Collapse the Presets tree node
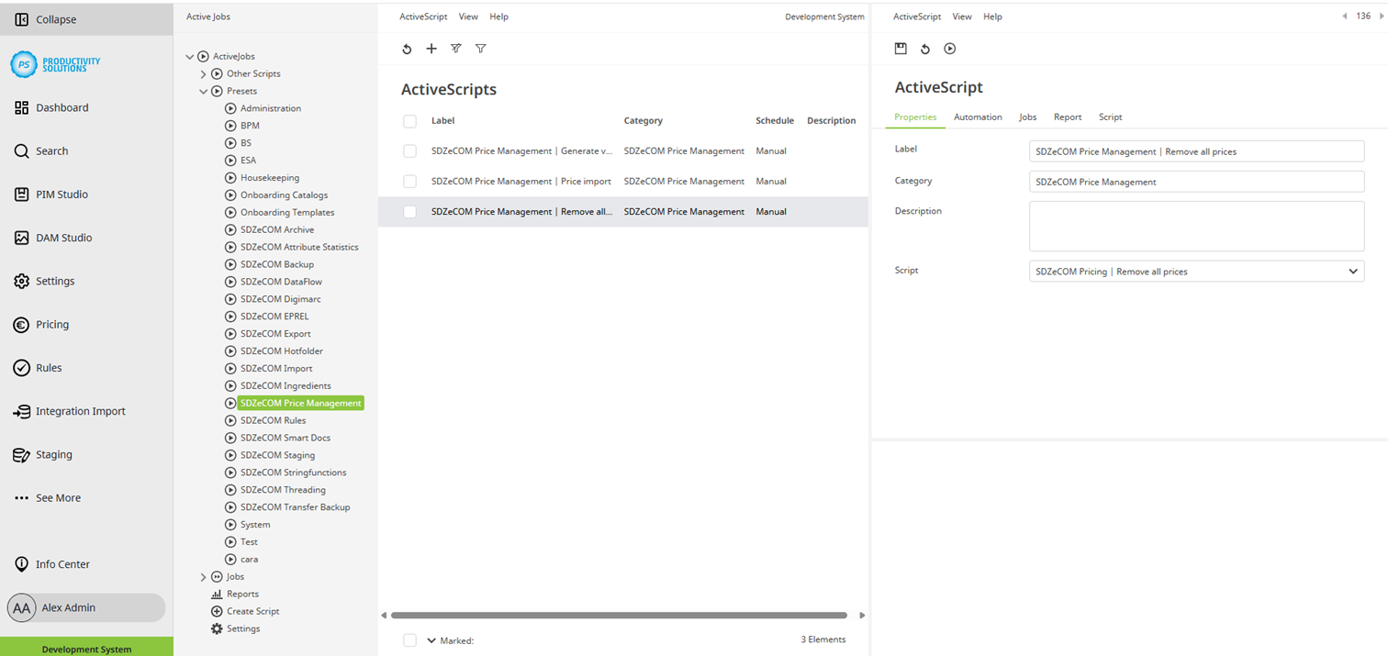The height and width of the screenshot is (656, 1388). click(x=203, y=91)
